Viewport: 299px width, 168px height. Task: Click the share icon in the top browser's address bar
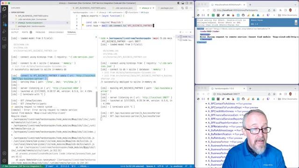(269, 10)
